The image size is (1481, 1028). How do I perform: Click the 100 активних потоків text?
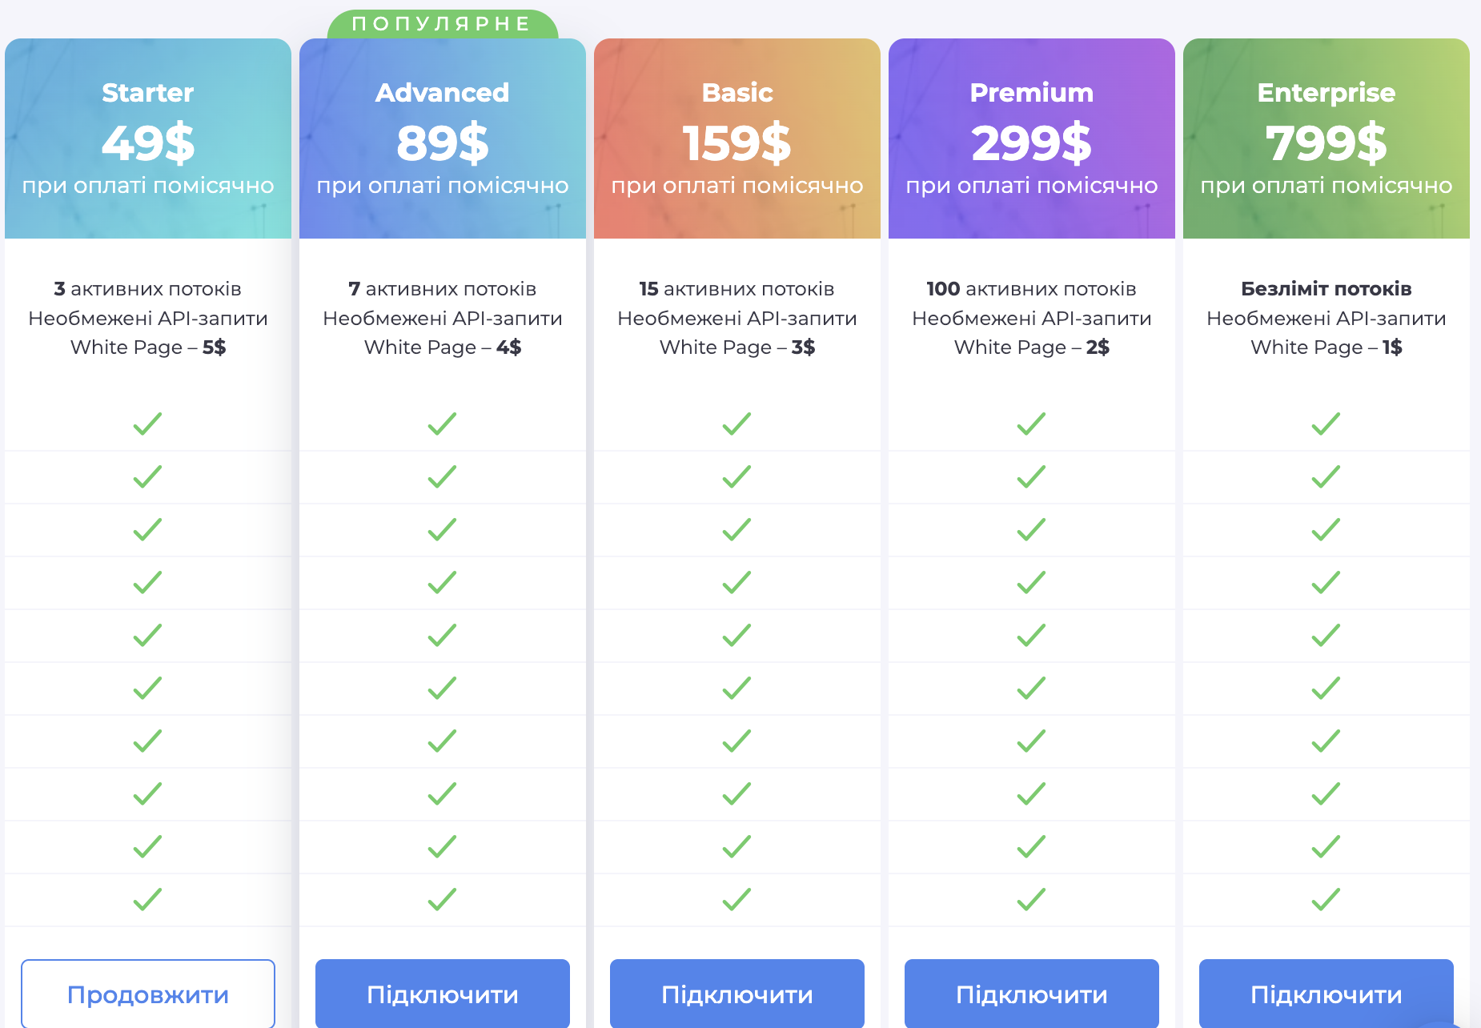(1032, 289)
